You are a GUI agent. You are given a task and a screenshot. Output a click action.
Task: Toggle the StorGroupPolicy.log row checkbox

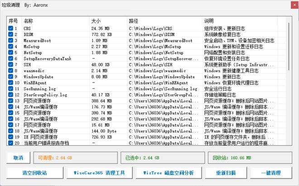(x=10, y=95)
